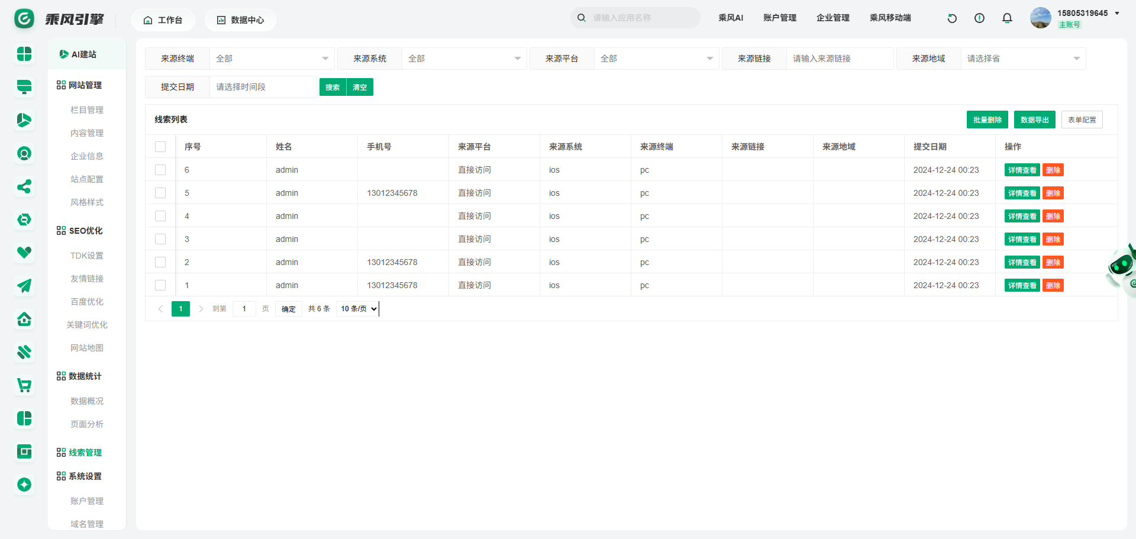Click the info circle icon in header

coord(979,18)
